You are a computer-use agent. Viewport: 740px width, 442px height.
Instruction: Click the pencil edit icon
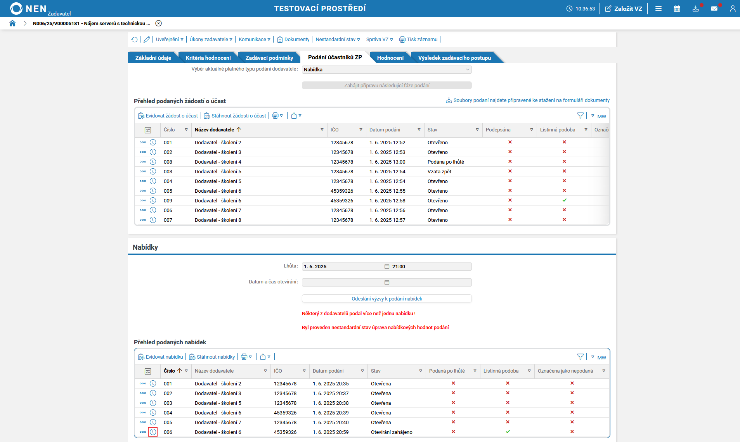(x=147, y=40)
